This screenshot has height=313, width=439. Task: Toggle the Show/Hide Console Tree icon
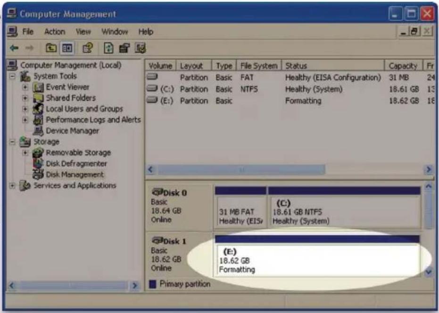(x=67, y=48)
